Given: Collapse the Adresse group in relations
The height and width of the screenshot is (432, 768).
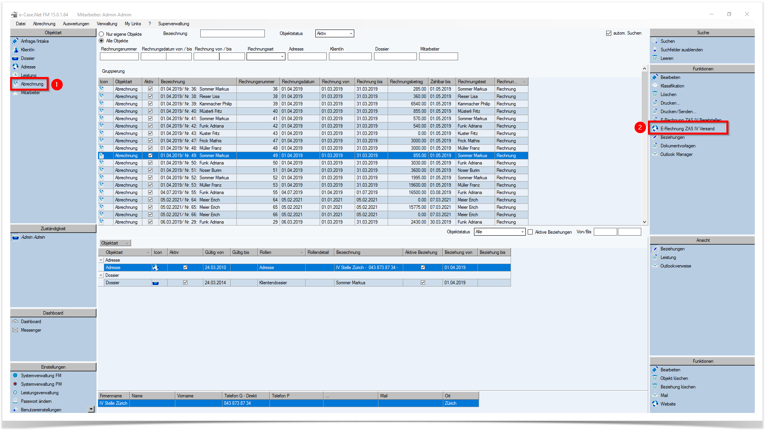Looking at the screenshot, I should coord(101,260).
